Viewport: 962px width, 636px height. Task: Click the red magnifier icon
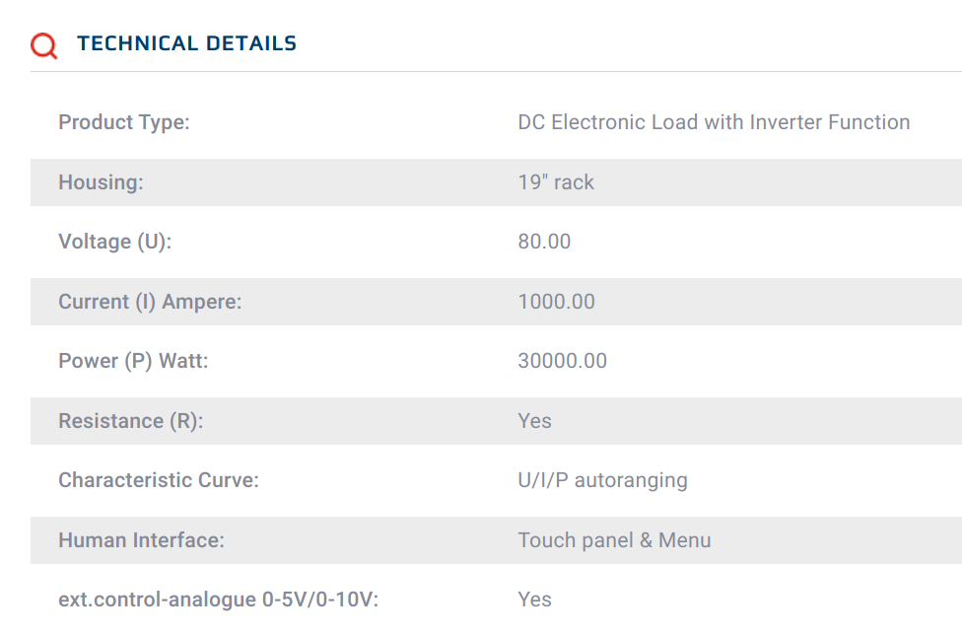(x=44, y=45)
